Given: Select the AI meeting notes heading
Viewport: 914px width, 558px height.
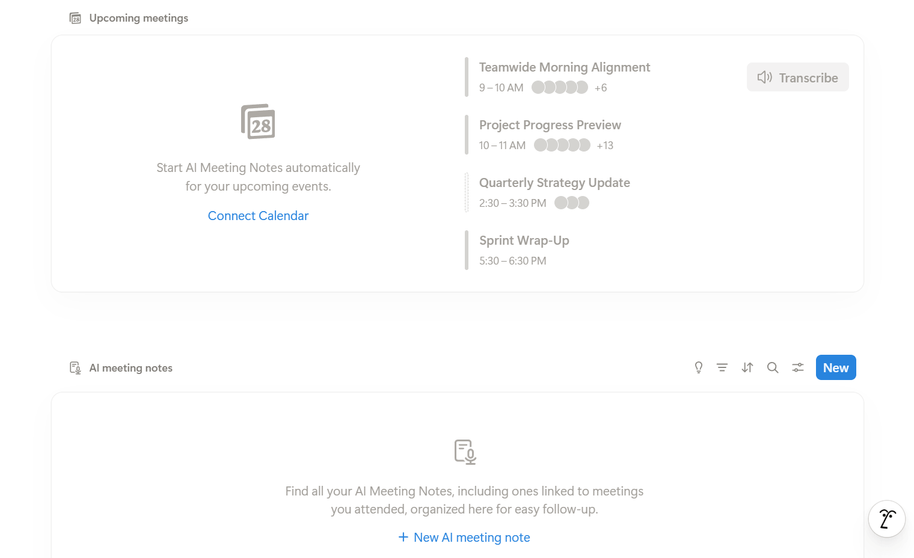Looking at the screenshot, I should coord(130,368).
